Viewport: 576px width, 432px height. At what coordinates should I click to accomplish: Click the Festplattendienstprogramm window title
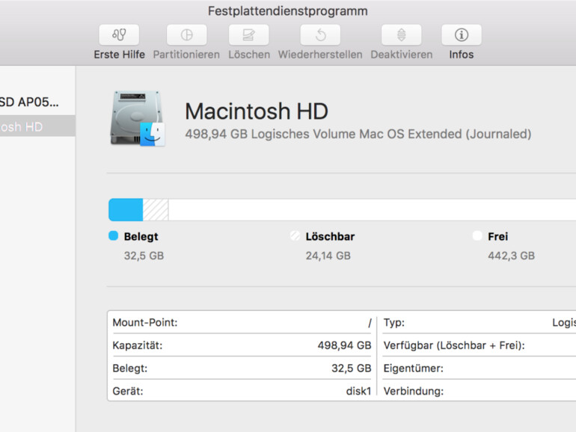[288, 11]
